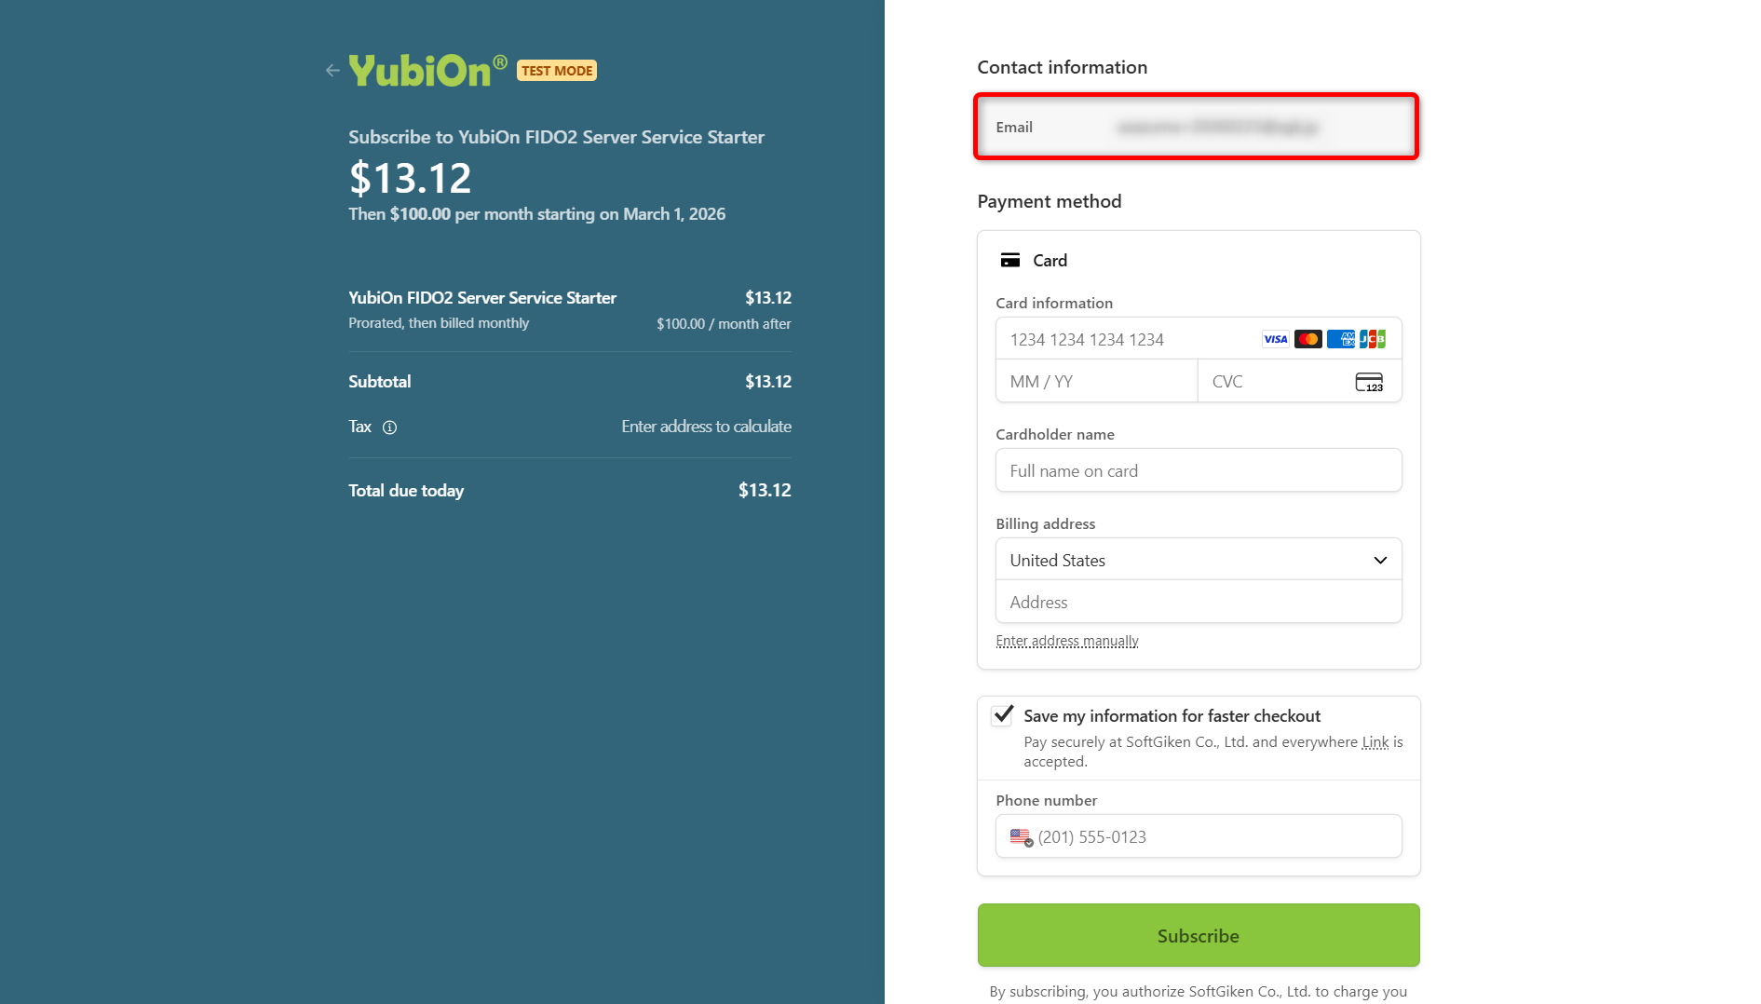Click Enter address manually link

(x=1066, y=641)
